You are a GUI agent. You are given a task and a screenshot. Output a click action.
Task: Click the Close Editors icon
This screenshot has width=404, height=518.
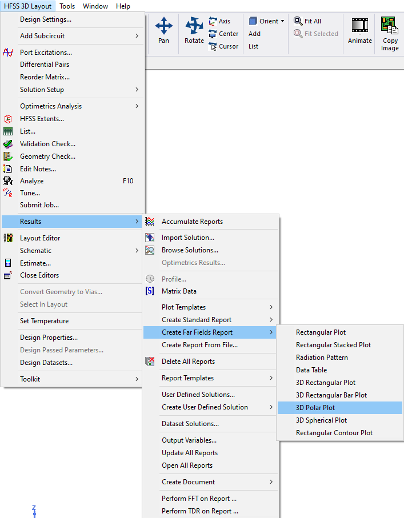pyautogui.click(x=8, y=275)
